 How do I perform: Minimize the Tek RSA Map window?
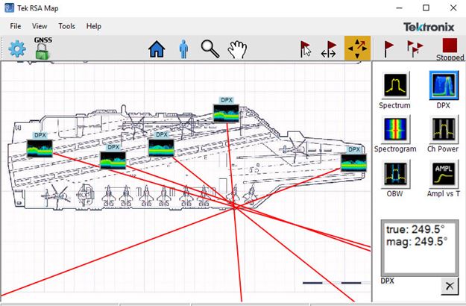[x=399, y=8]
